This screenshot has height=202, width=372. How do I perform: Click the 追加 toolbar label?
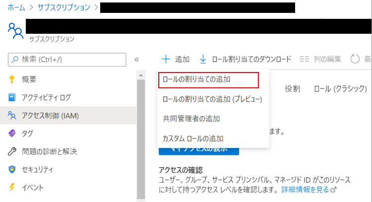coord(182,59)
